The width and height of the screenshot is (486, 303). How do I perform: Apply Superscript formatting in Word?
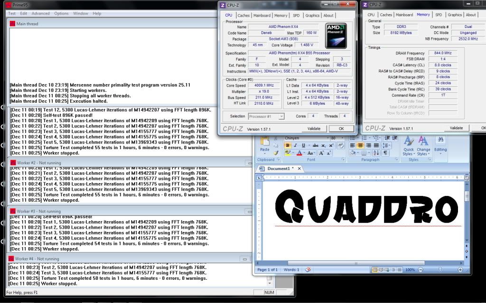pyautogui.click(x=331, y=145)
